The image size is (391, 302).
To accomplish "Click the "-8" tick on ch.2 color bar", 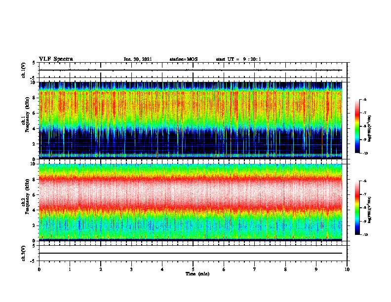I will [x=364, y=208].
